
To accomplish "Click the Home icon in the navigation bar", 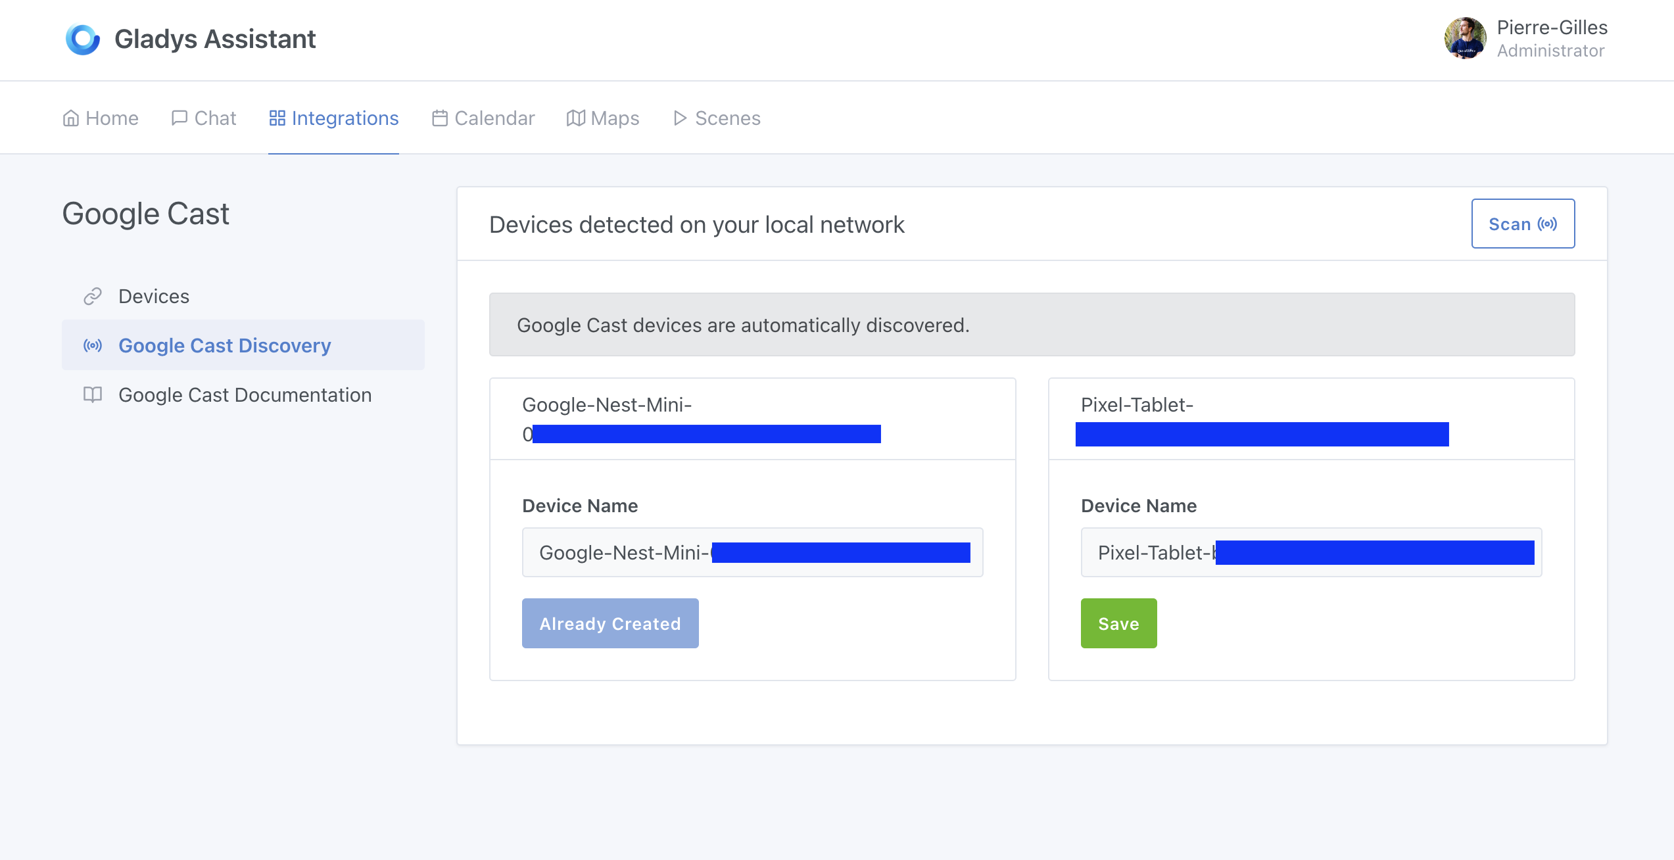I will tap(72, 117).
